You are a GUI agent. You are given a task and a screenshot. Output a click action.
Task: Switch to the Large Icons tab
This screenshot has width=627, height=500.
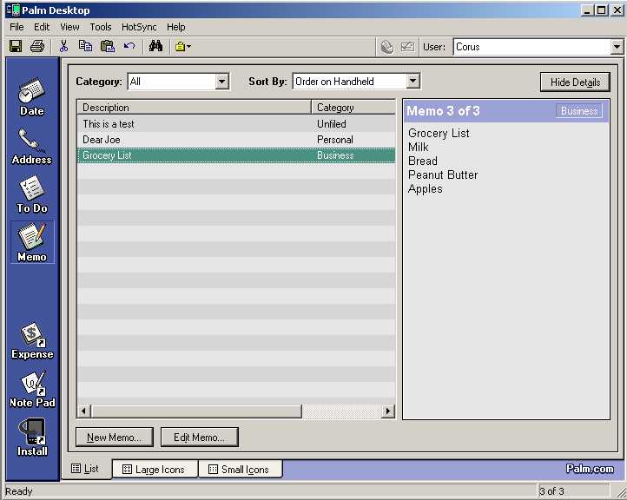(155, 470)
